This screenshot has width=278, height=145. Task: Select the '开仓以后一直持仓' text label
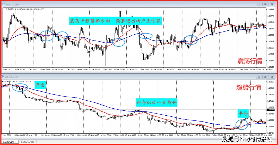pos(157,103)
